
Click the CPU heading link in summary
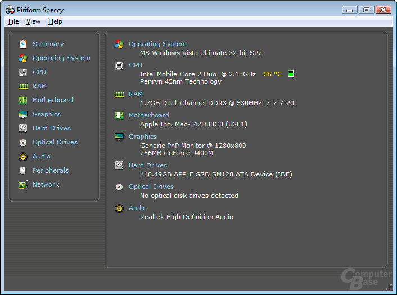(x=136, y=65)
